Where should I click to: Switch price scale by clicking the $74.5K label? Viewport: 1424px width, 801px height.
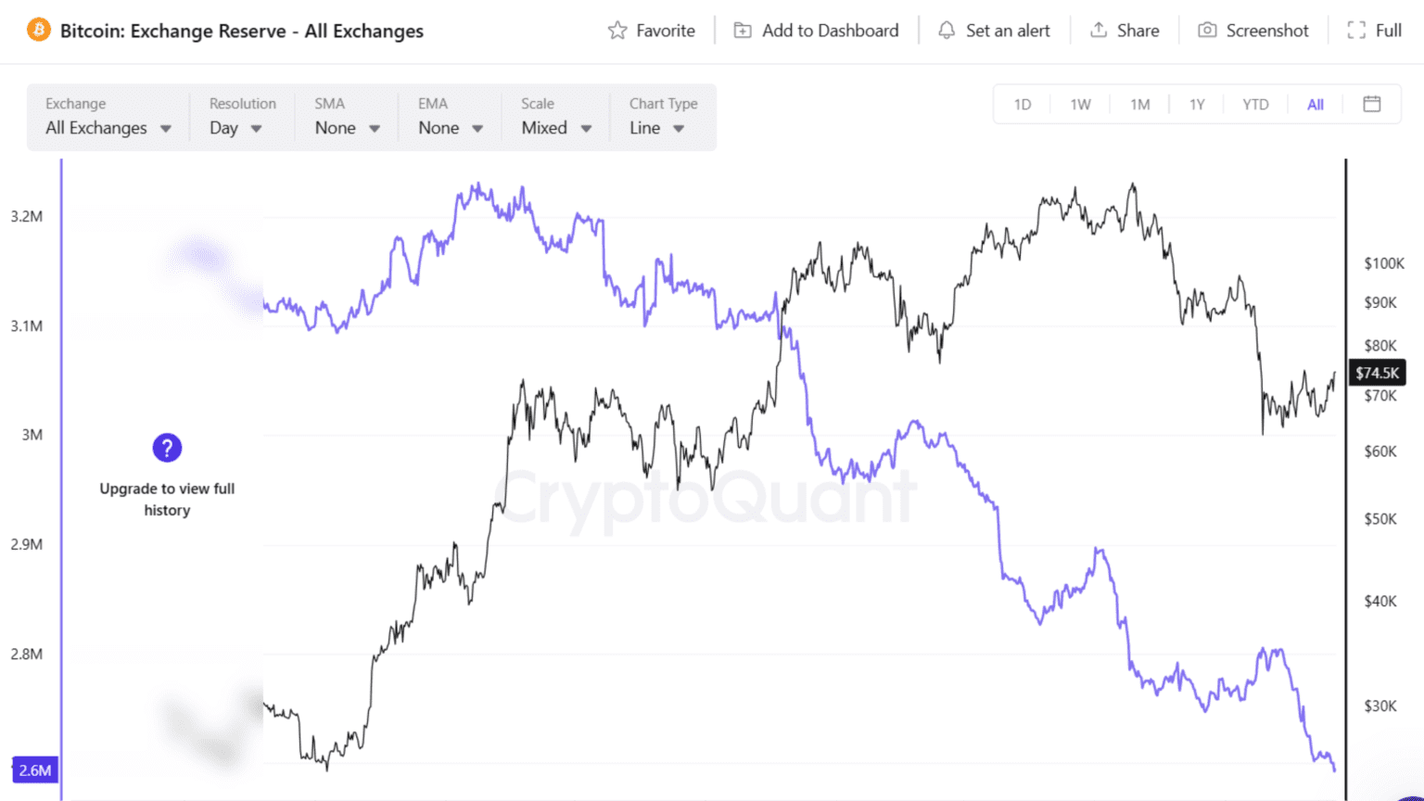pos(1377,373)
